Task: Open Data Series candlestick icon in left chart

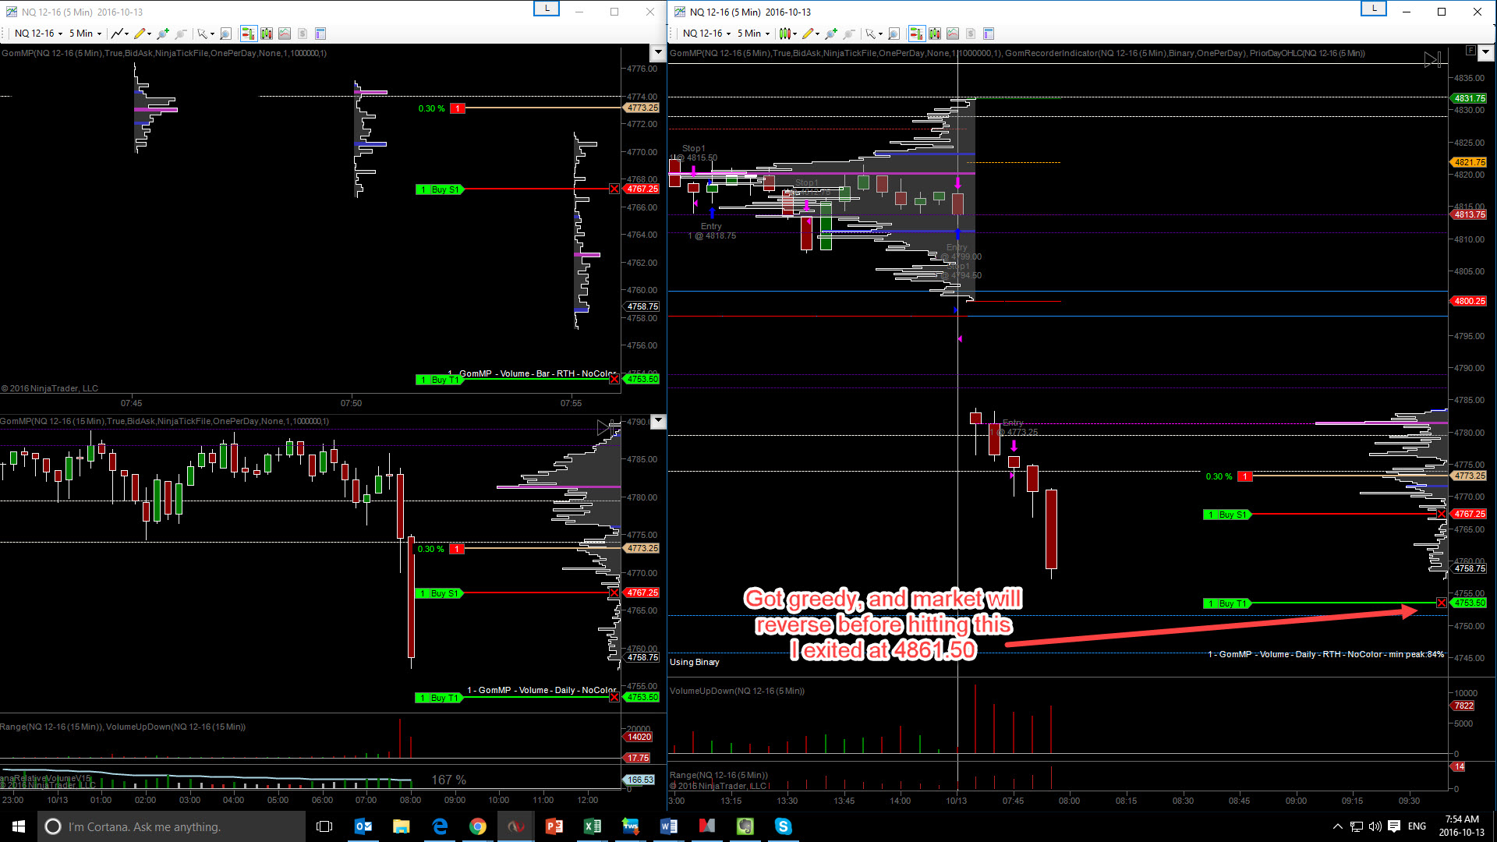Action: click(x=267, y=34)
